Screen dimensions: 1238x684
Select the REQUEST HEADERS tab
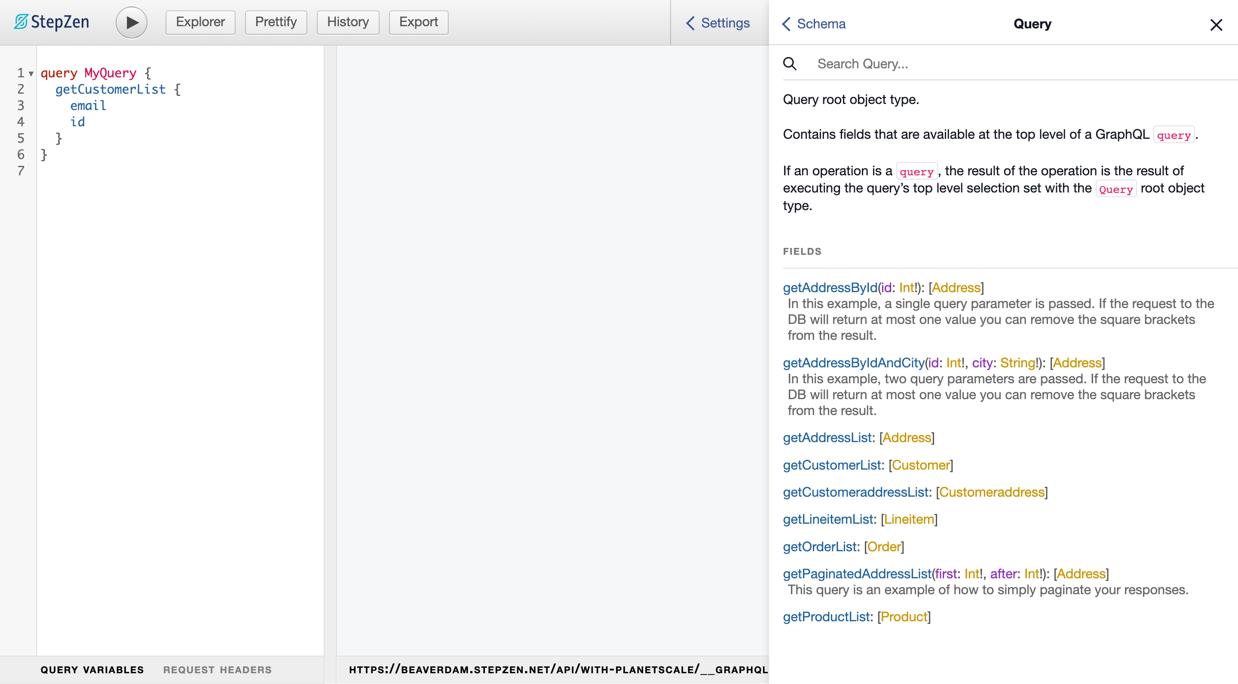coord(218,670)
